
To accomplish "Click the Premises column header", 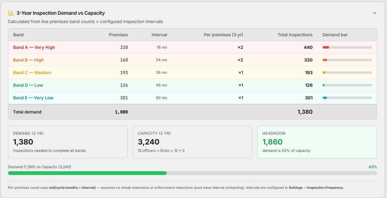I will [x=118, y=35].
